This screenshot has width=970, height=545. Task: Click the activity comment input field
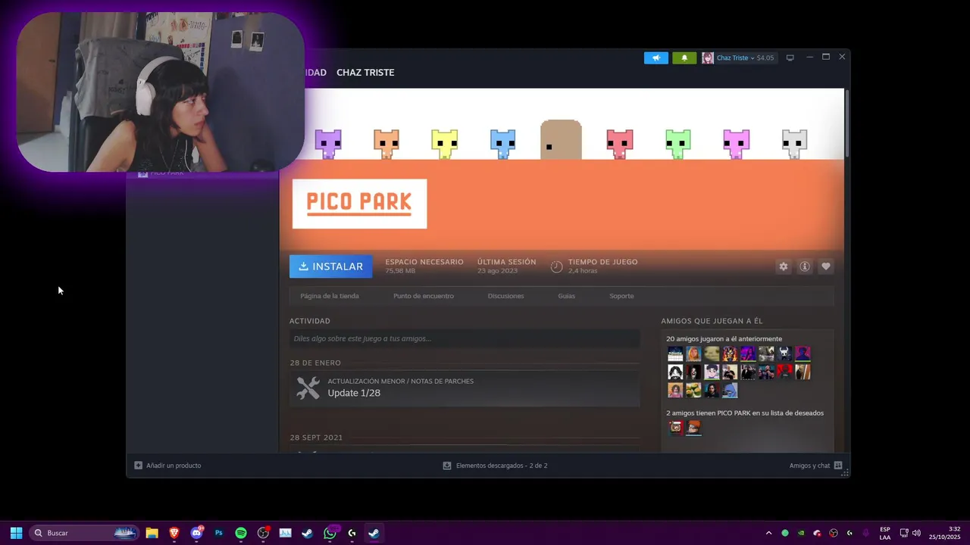(x=465, y=338)
